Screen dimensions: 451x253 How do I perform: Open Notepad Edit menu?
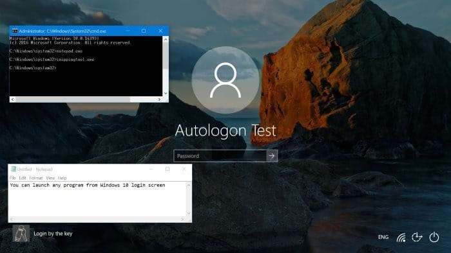23,178
